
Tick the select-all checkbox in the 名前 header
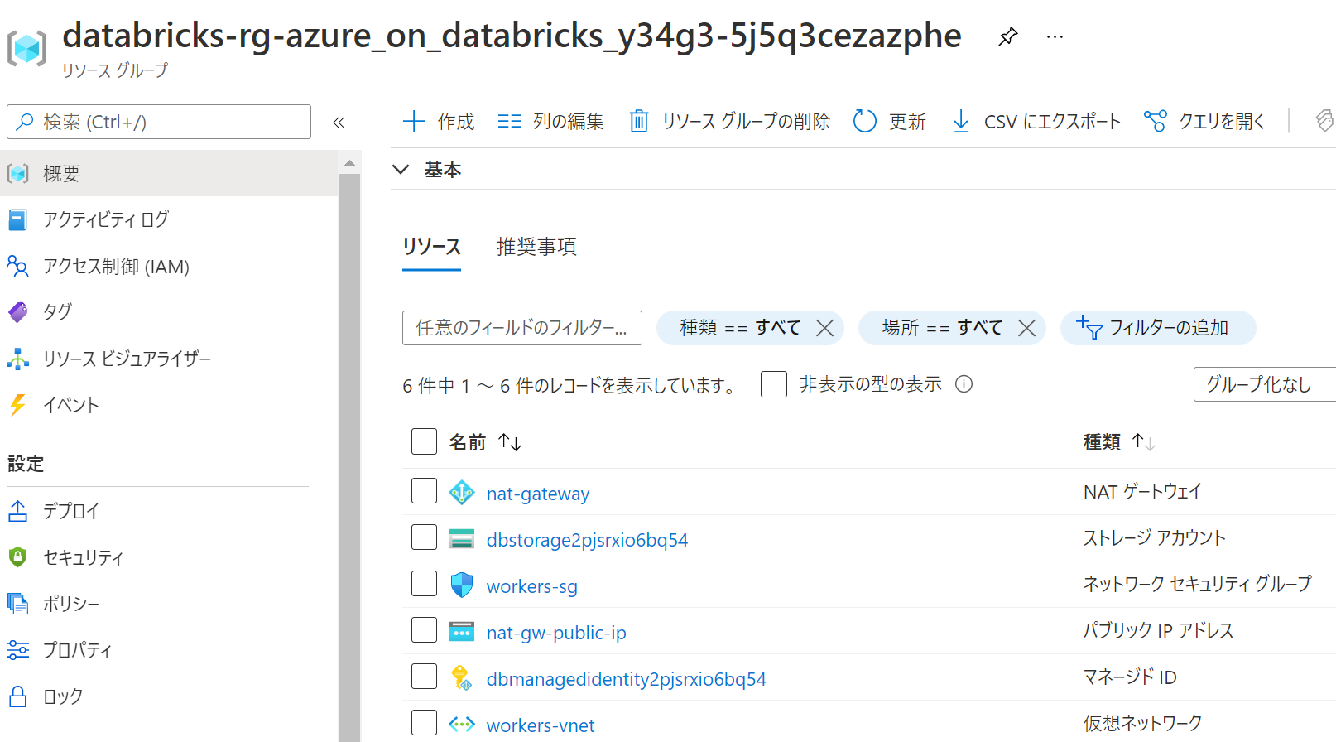tap(424, 441)
